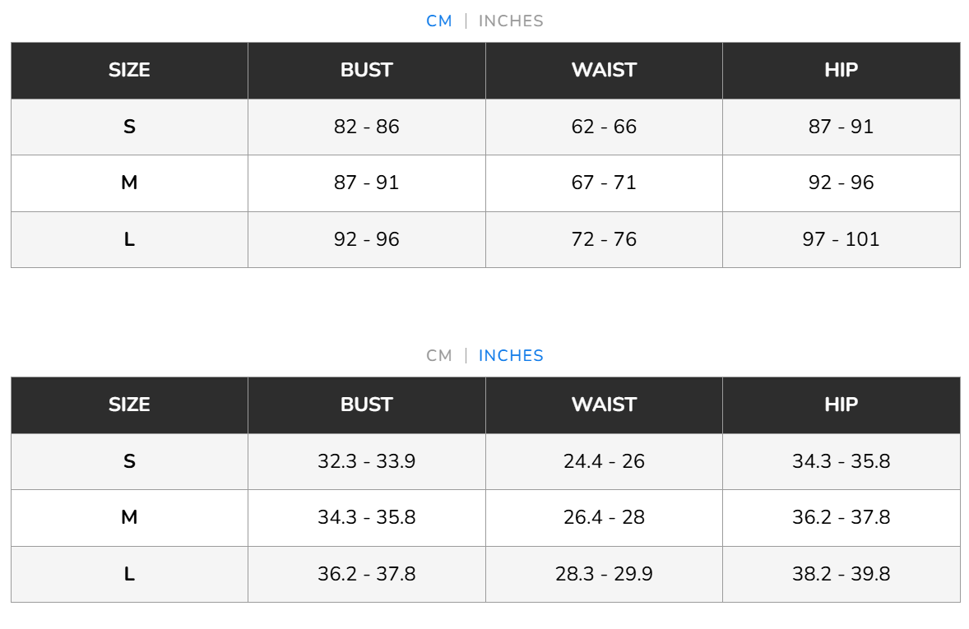Click the 28.3 - 29.9 waist value
Viewport: 969px width, 629px height.
click(604, 574)
